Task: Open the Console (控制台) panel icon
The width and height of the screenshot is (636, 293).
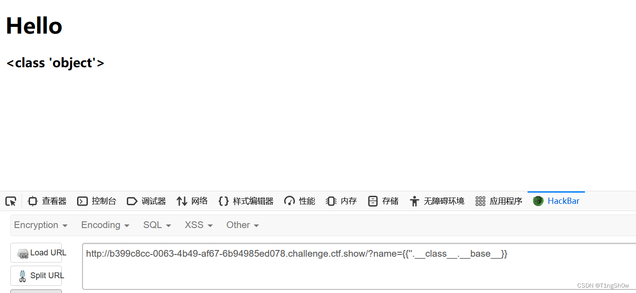Action: coord(82,201)
